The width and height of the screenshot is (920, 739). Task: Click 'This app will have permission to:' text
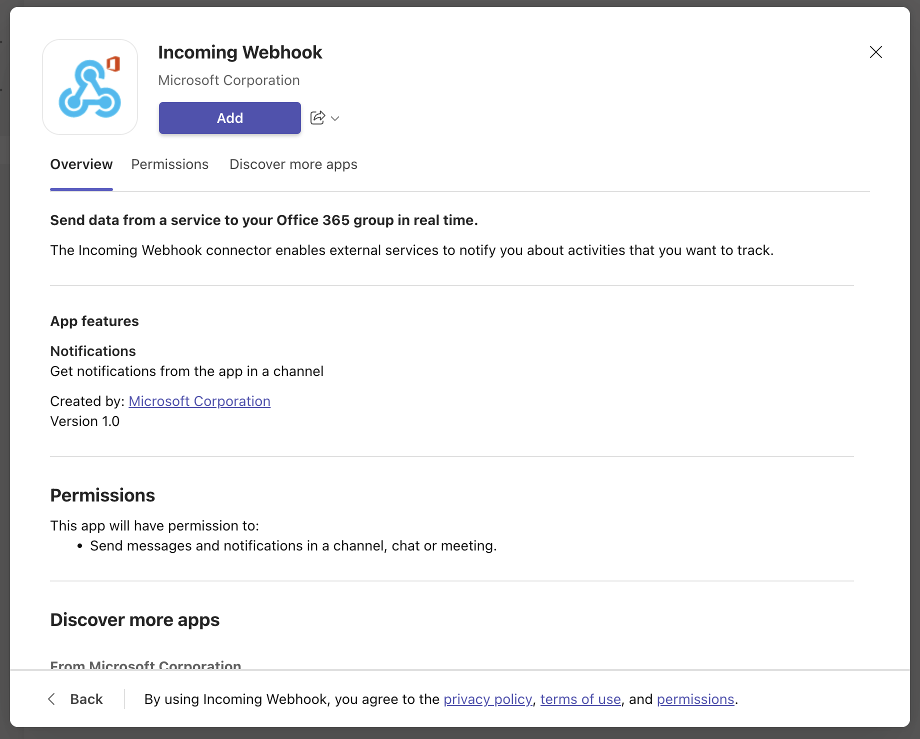coord(155,525)
